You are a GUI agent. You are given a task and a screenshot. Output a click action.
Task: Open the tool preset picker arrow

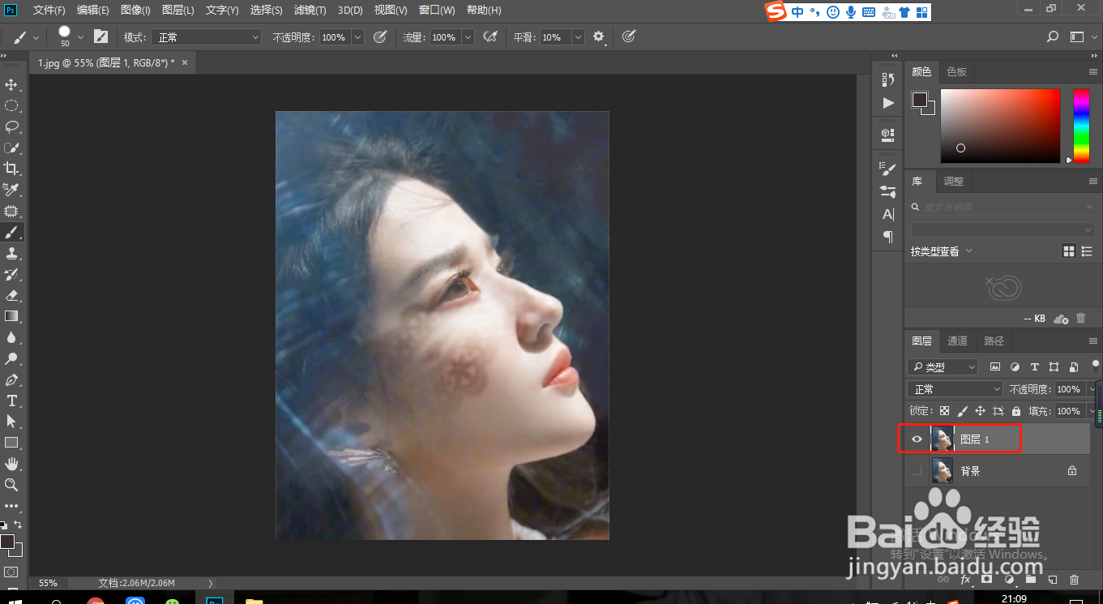click(x=36, y=37)
